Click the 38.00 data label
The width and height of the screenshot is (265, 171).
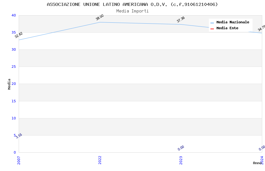coord(99,17)
